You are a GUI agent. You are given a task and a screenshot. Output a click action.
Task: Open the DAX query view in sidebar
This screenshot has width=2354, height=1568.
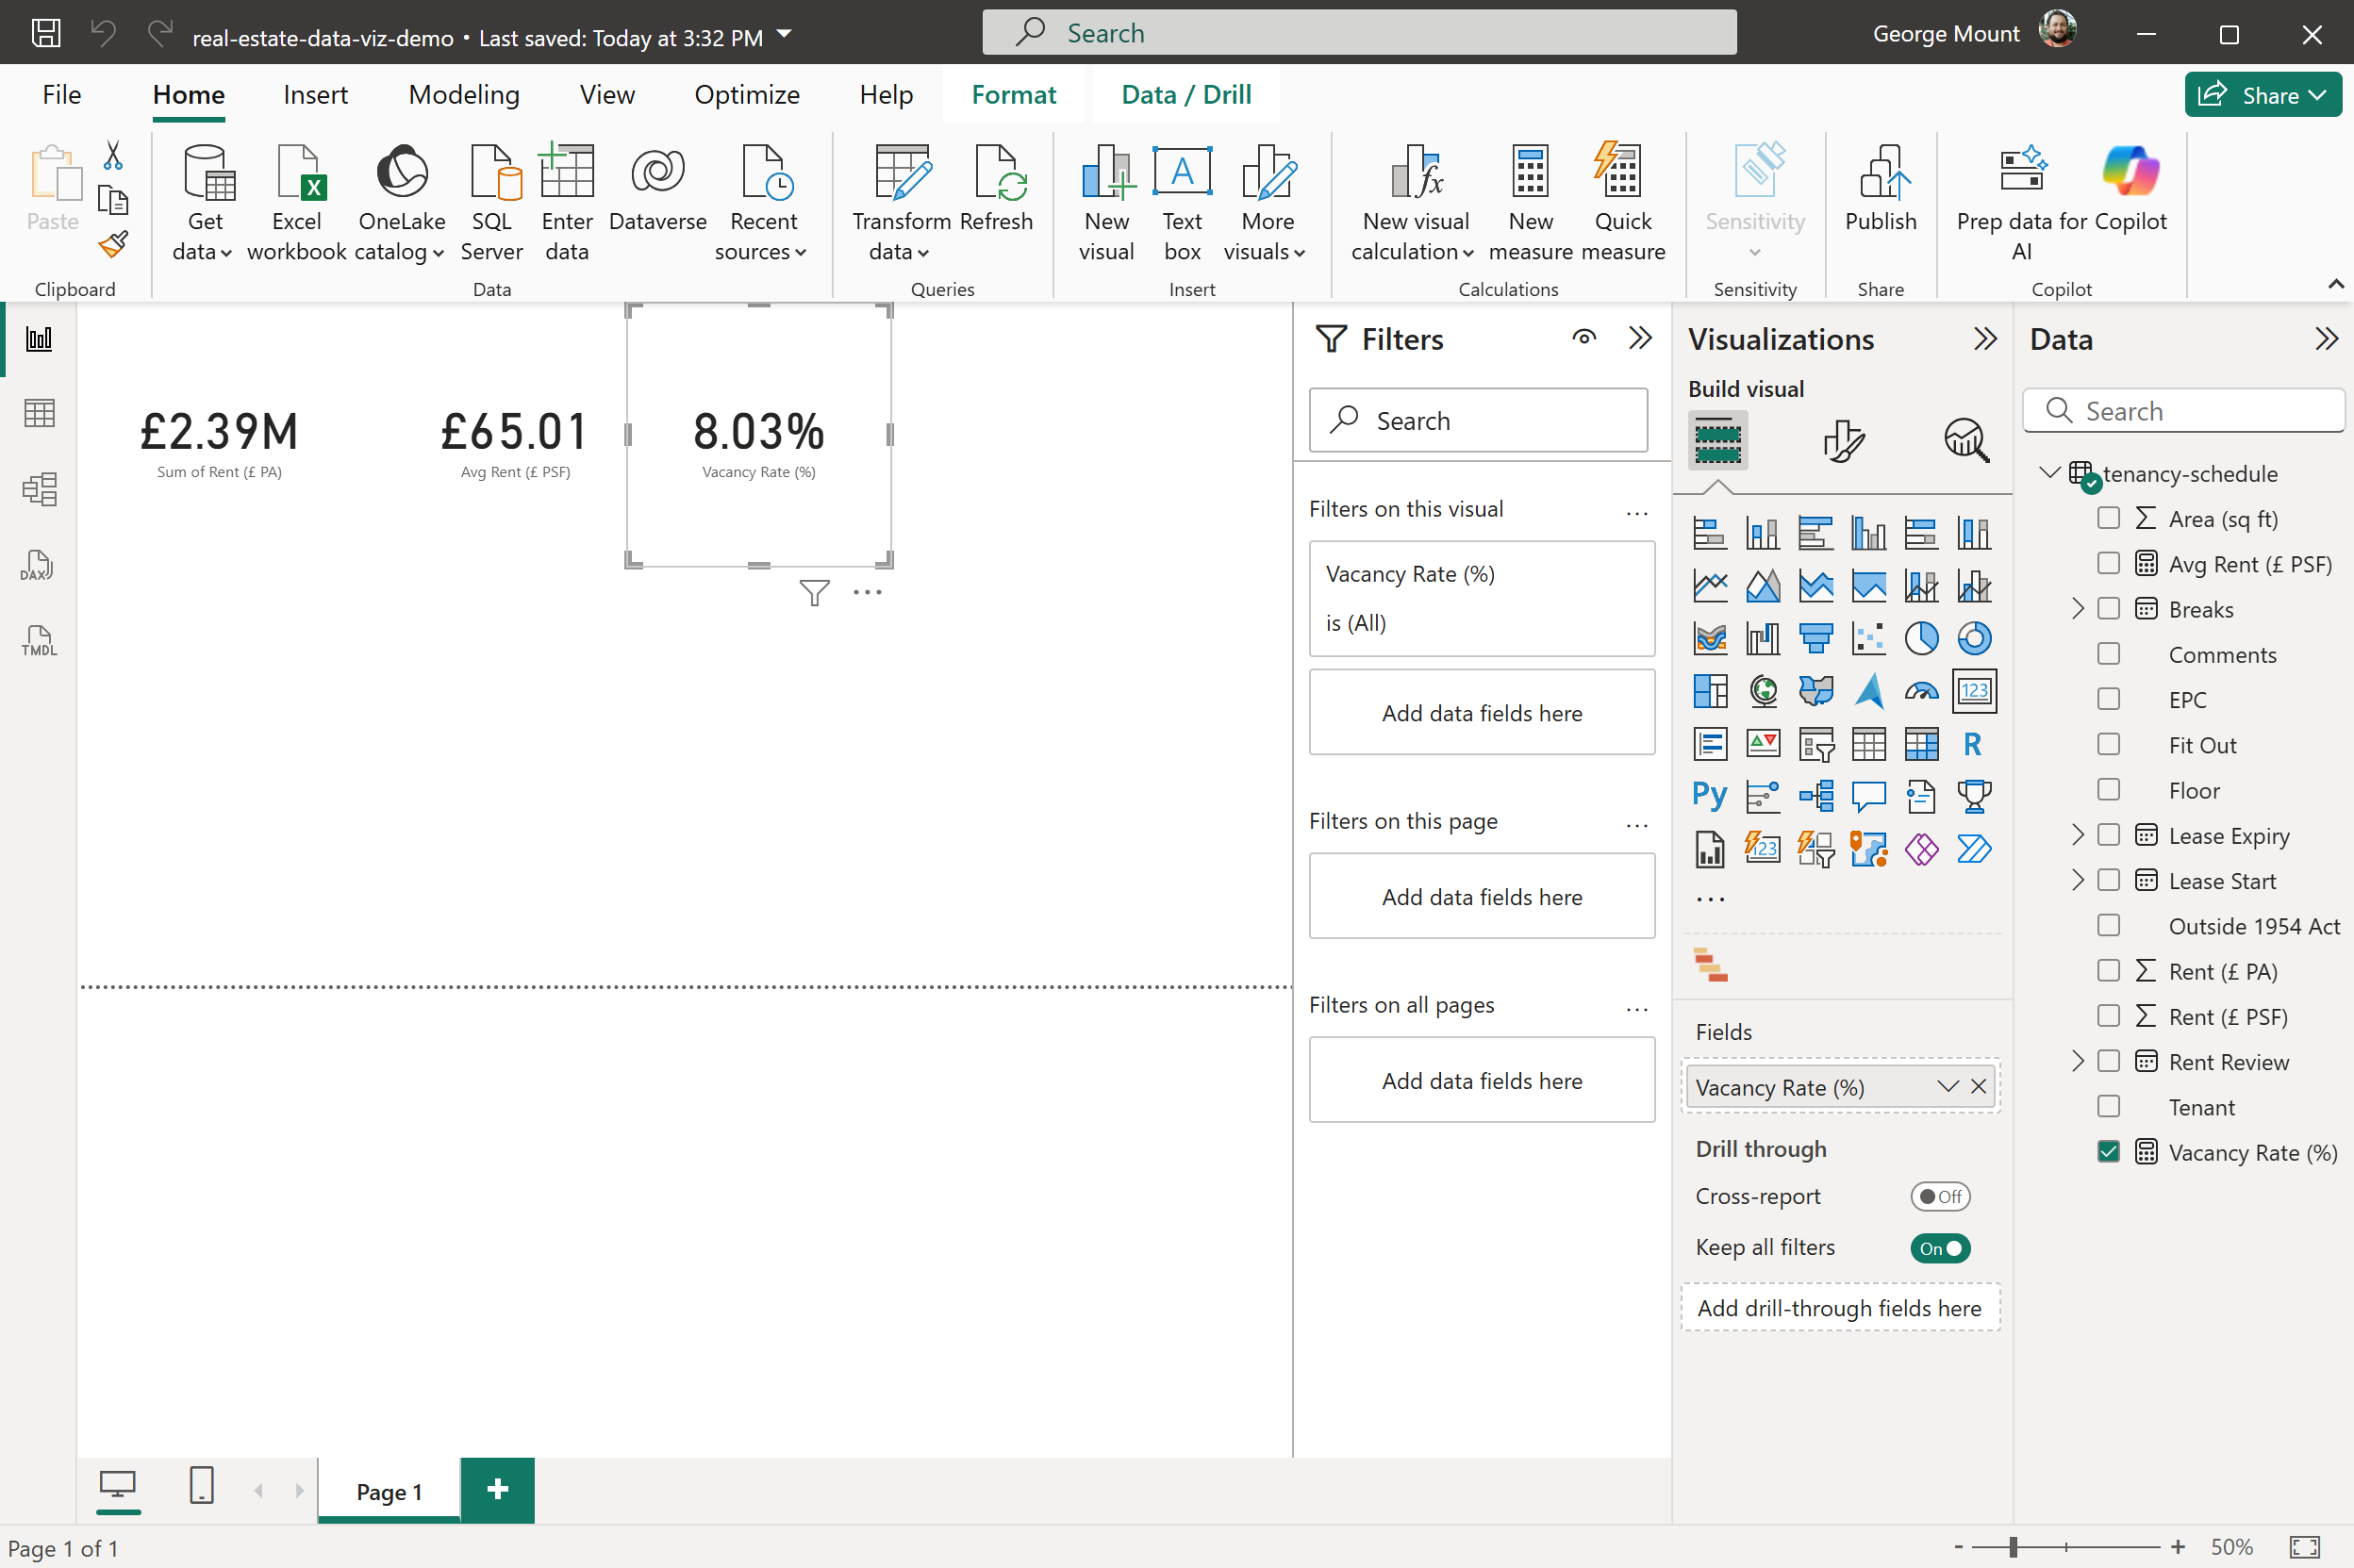(x=38, y=565)
